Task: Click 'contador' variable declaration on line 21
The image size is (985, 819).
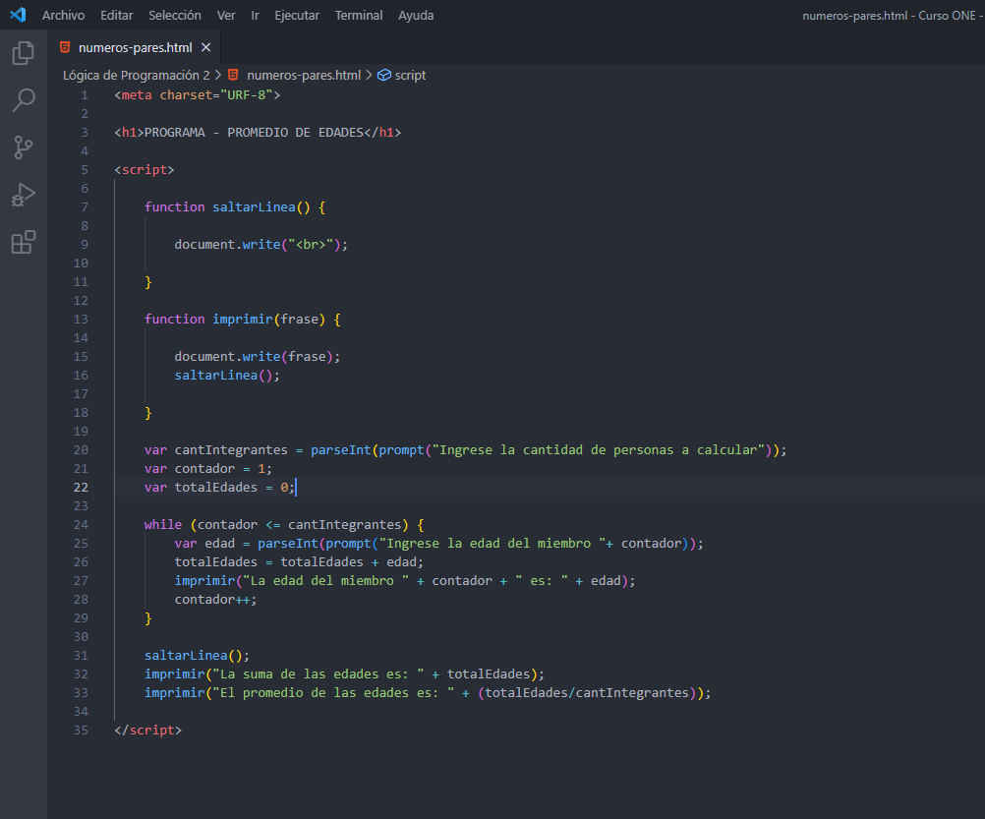Action: pos(204,469)
